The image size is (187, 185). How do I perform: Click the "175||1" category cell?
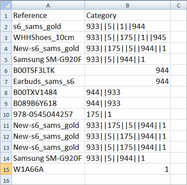pos(128,114)
